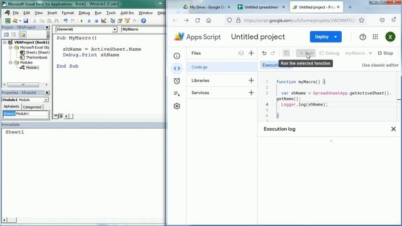Switch to the My Drive browser tab

(x=207, y=7)
